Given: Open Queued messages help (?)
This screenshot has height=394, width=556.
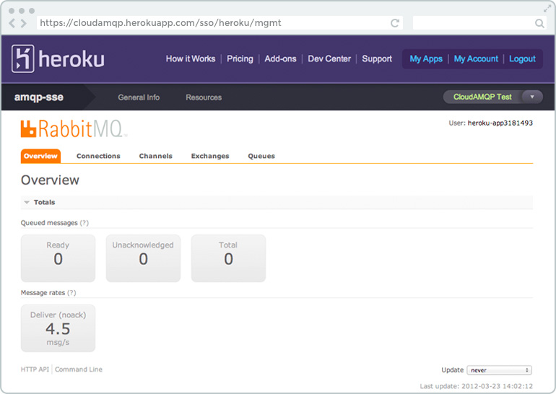Looking at the screenshot, I should click(84, 223).
